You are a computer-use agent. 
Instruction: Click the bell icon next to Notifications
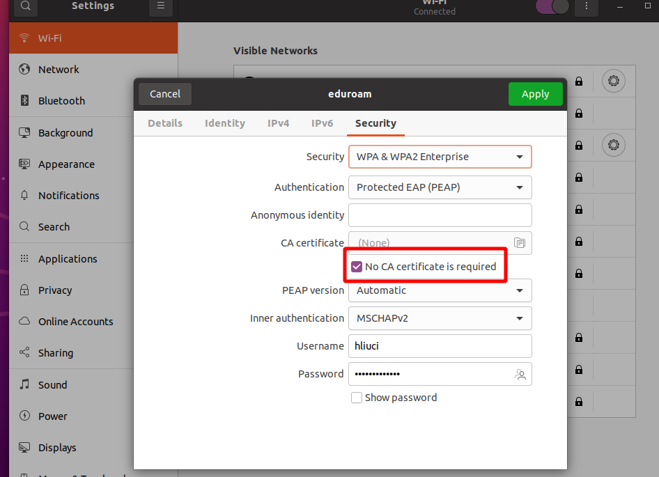point(24,195)
